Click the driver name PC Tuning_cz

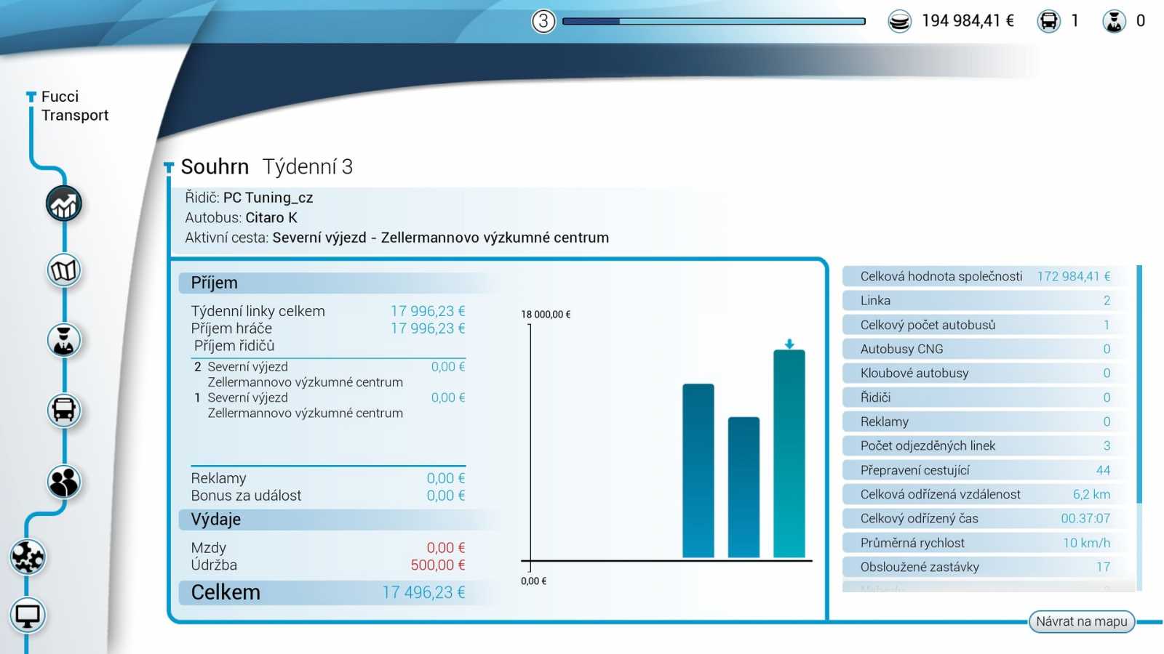click(x=268, y=198)
